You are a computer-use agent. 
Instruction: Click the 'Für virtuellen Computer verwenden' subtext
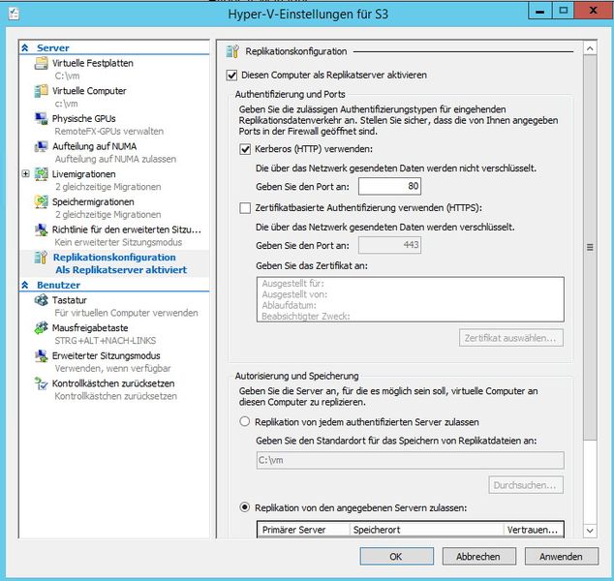click(x=127, y=313)
